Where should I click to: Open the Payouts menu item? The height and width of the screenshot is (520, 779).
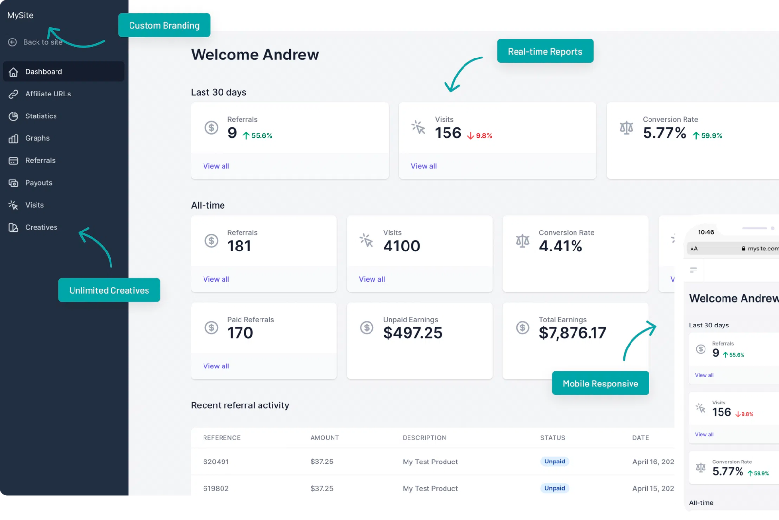64,183
